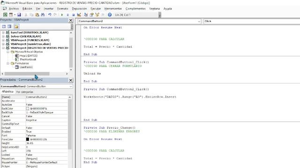Collapse the Formularios folder
The width and height of the screenshot is (300, 168).
[8, 63]
